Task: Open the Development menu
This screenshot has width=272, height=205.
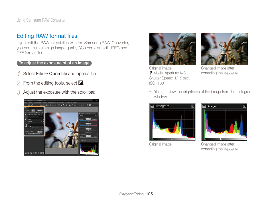Action: tap(61, 102)
